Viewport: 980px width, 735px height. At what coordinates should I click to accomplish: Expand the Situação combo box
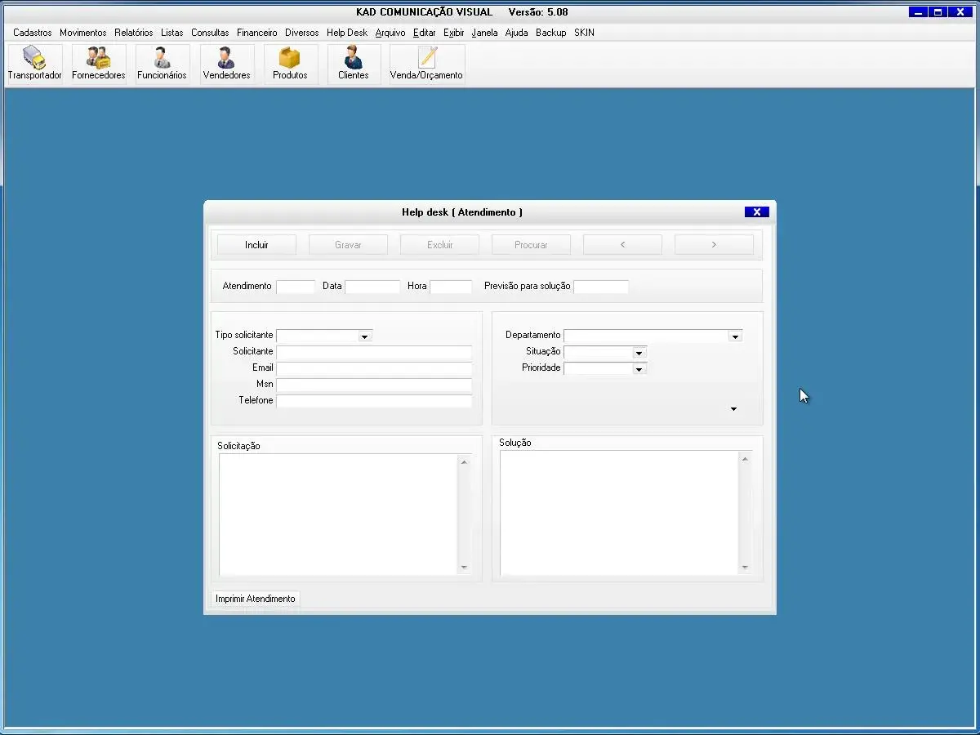tap(639, 353)
